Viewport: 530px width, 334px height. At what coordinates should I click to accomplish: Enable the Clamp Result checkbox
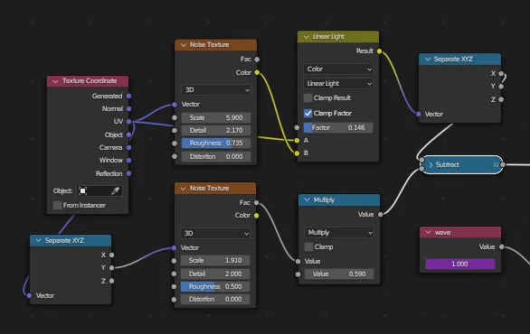pyautogui.click(x=308, y=98)
